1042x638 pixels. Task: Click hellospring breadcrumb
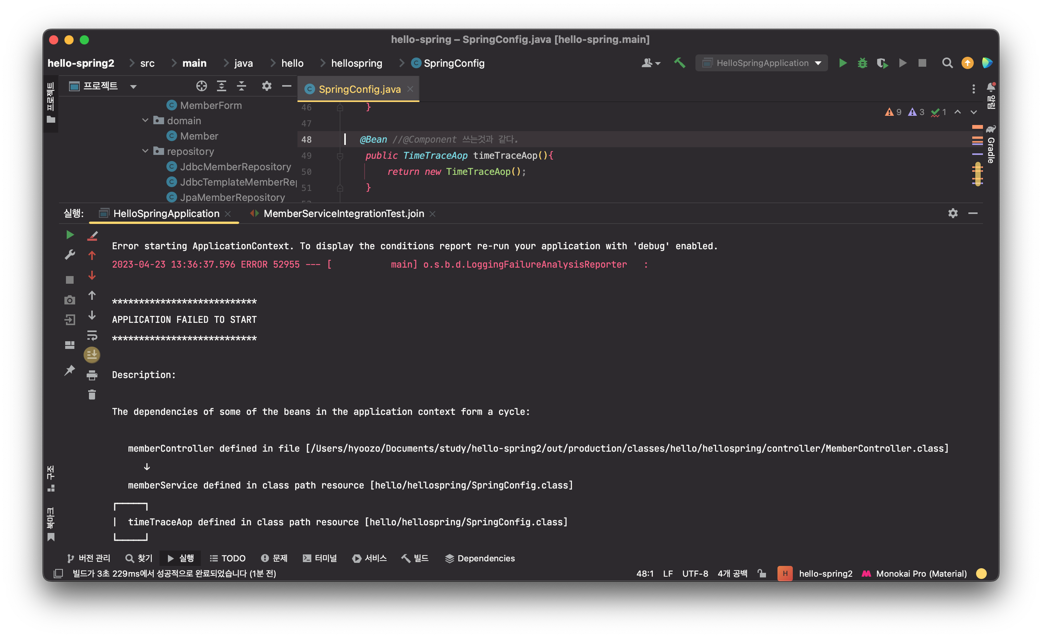357,63
